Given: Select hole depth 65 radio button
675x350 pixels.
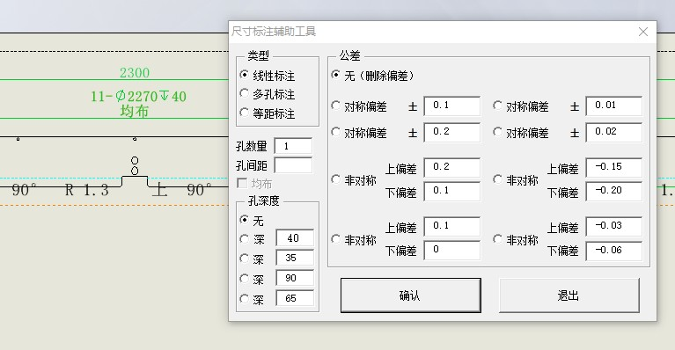Looking at the screenshot, I should (244, 298).
